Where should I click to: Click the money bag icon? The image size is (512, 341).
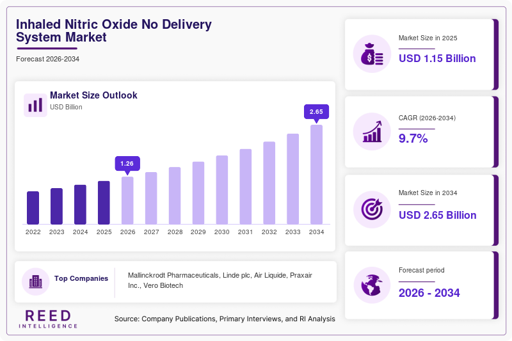(372, 54)
